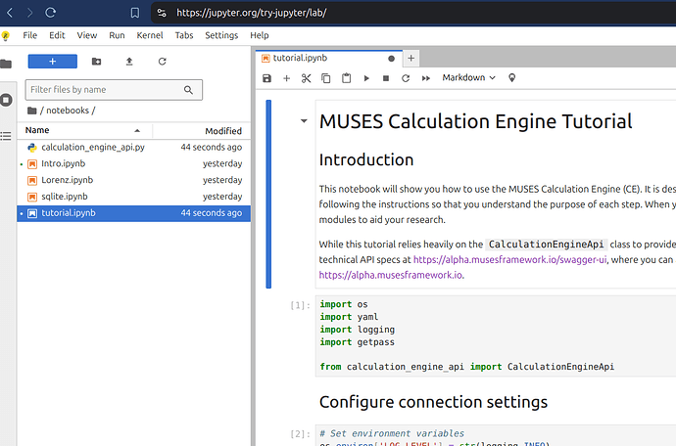The image size is (676, 446).
Task: Select tutorial.ipynb in file list
Action: click(133, 213)
